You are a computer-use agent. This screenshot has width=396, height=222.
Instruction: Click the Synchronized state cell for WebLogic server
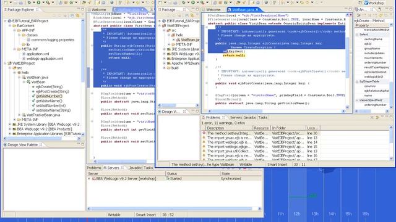[x=231, y=178]
